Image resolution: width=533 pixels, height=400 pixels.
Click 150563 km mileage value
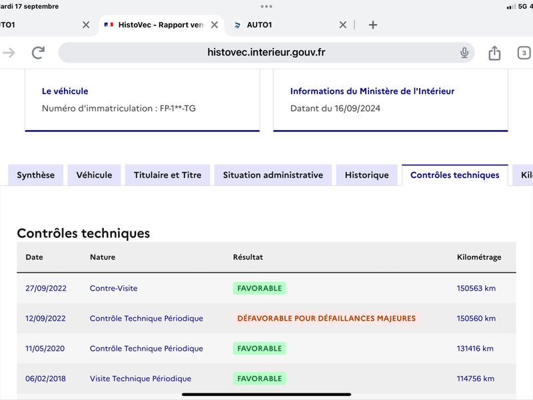point(476,289)
